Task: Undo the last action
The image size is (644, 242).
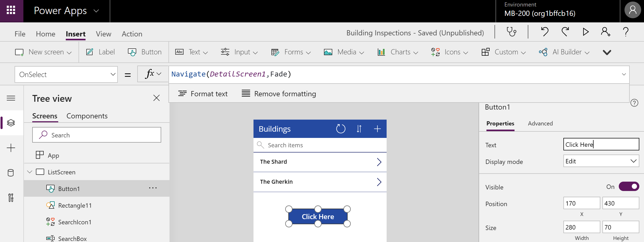Action: tap(545, 32)
